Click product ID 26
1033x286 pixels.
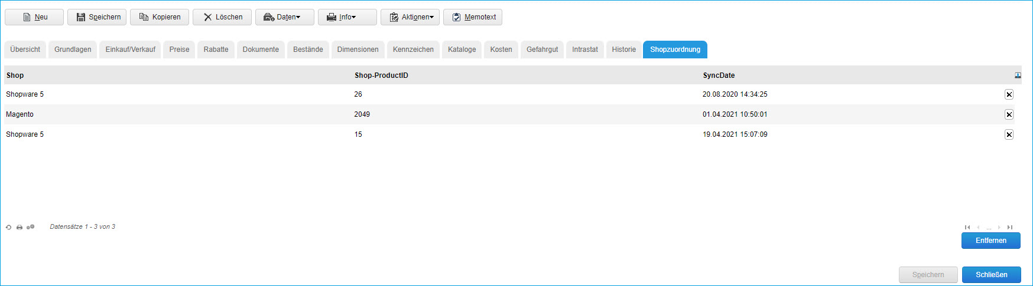(x=358, y=94)
